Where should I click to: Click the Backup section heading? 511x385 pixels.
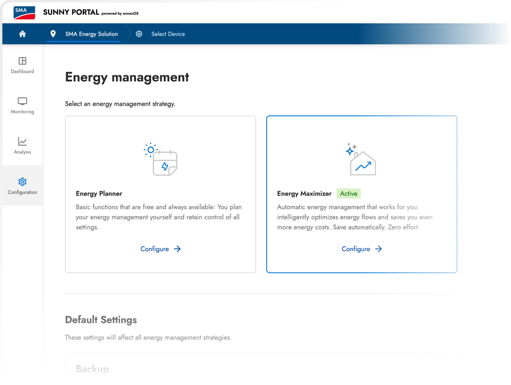(92, 369)
